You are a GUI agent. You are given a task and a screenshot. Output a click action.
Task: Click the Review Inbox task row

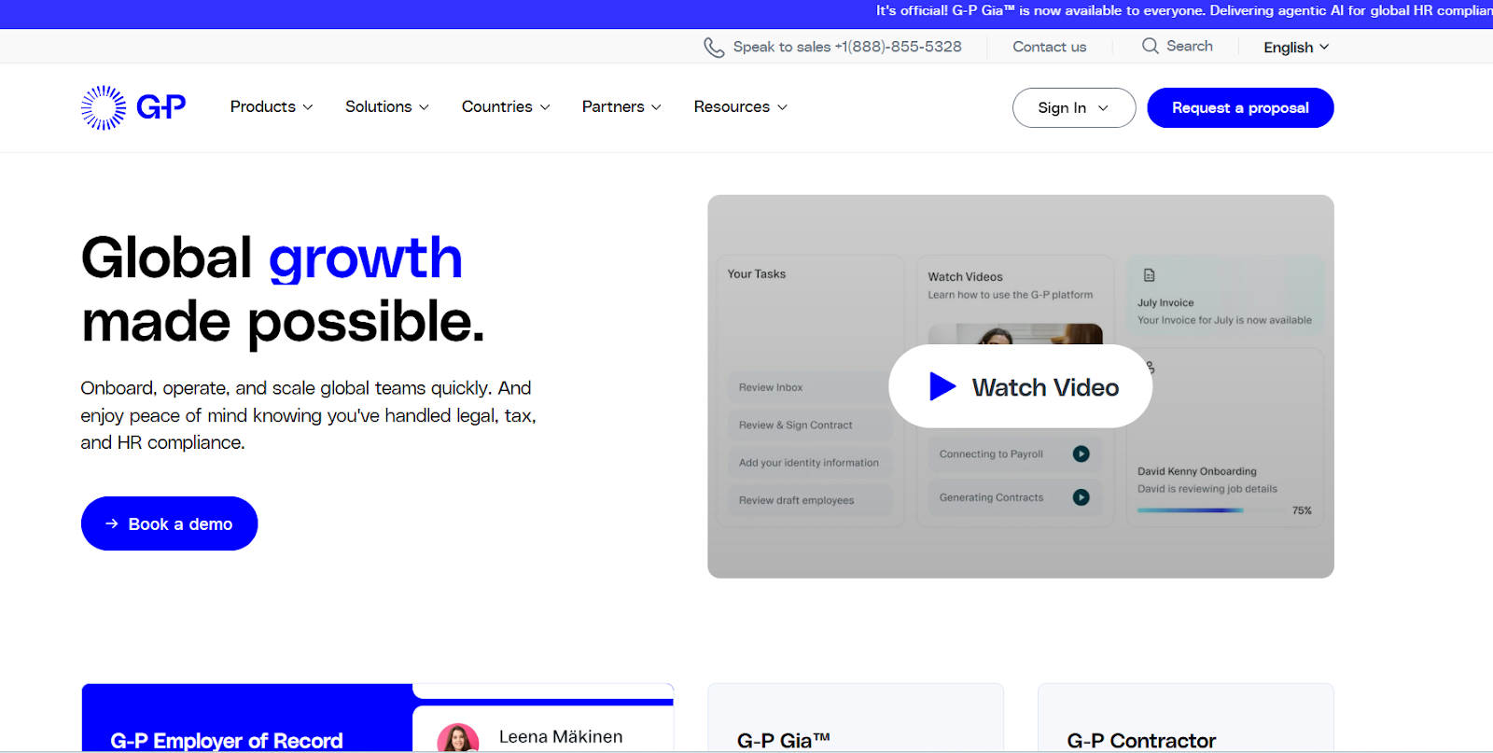(808, 387)
